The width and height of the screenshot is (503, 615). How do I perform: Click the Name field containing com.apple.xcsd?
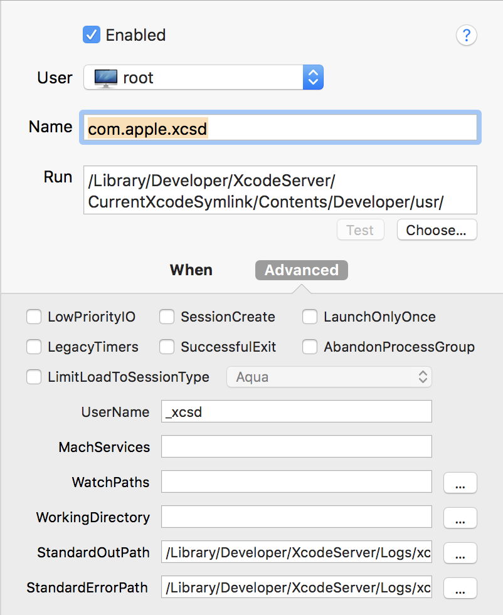click(x=280, y=127)
